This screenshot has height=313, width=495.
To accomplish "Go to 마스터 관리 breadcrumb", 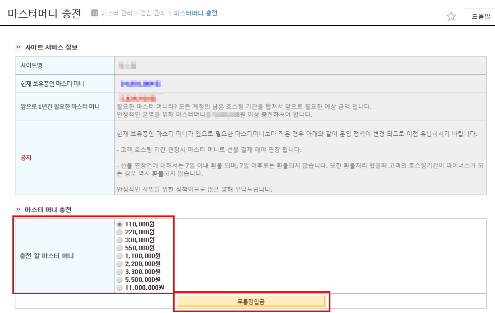I will pyautogui.click(x=117, y=13).
